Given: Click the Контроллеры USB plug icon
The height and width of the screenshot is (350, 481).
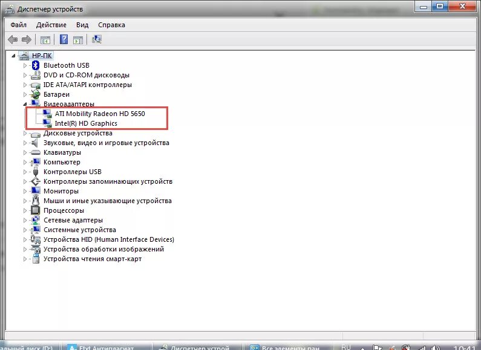Looking at the screenshot, I should pos(36,172).
